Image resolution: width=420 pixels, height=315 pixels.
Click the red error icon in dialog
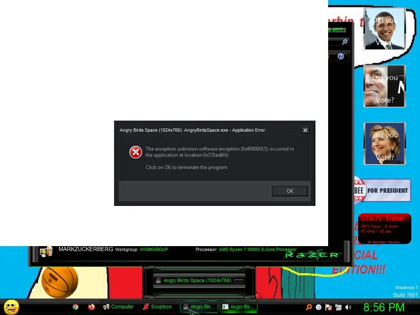(x=136, y=152)
